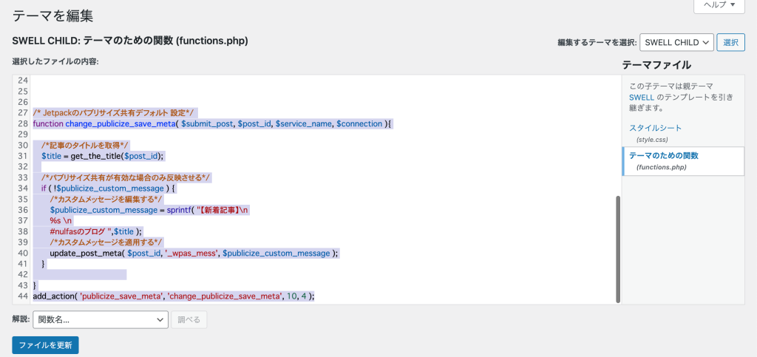Click the sprintf 新着記事 line 36
The width and height of the screenshot is (757, 357).
[149, 210]
